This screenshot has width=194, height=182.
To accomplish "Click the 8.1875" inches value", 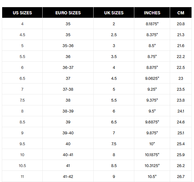I will [x=152, y=24].
